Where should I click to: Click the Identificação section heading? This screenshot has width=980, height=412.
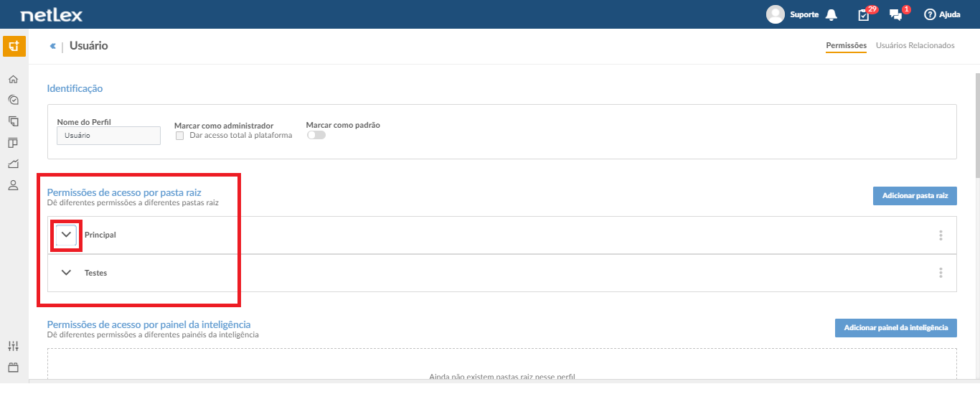pos(75,88)
